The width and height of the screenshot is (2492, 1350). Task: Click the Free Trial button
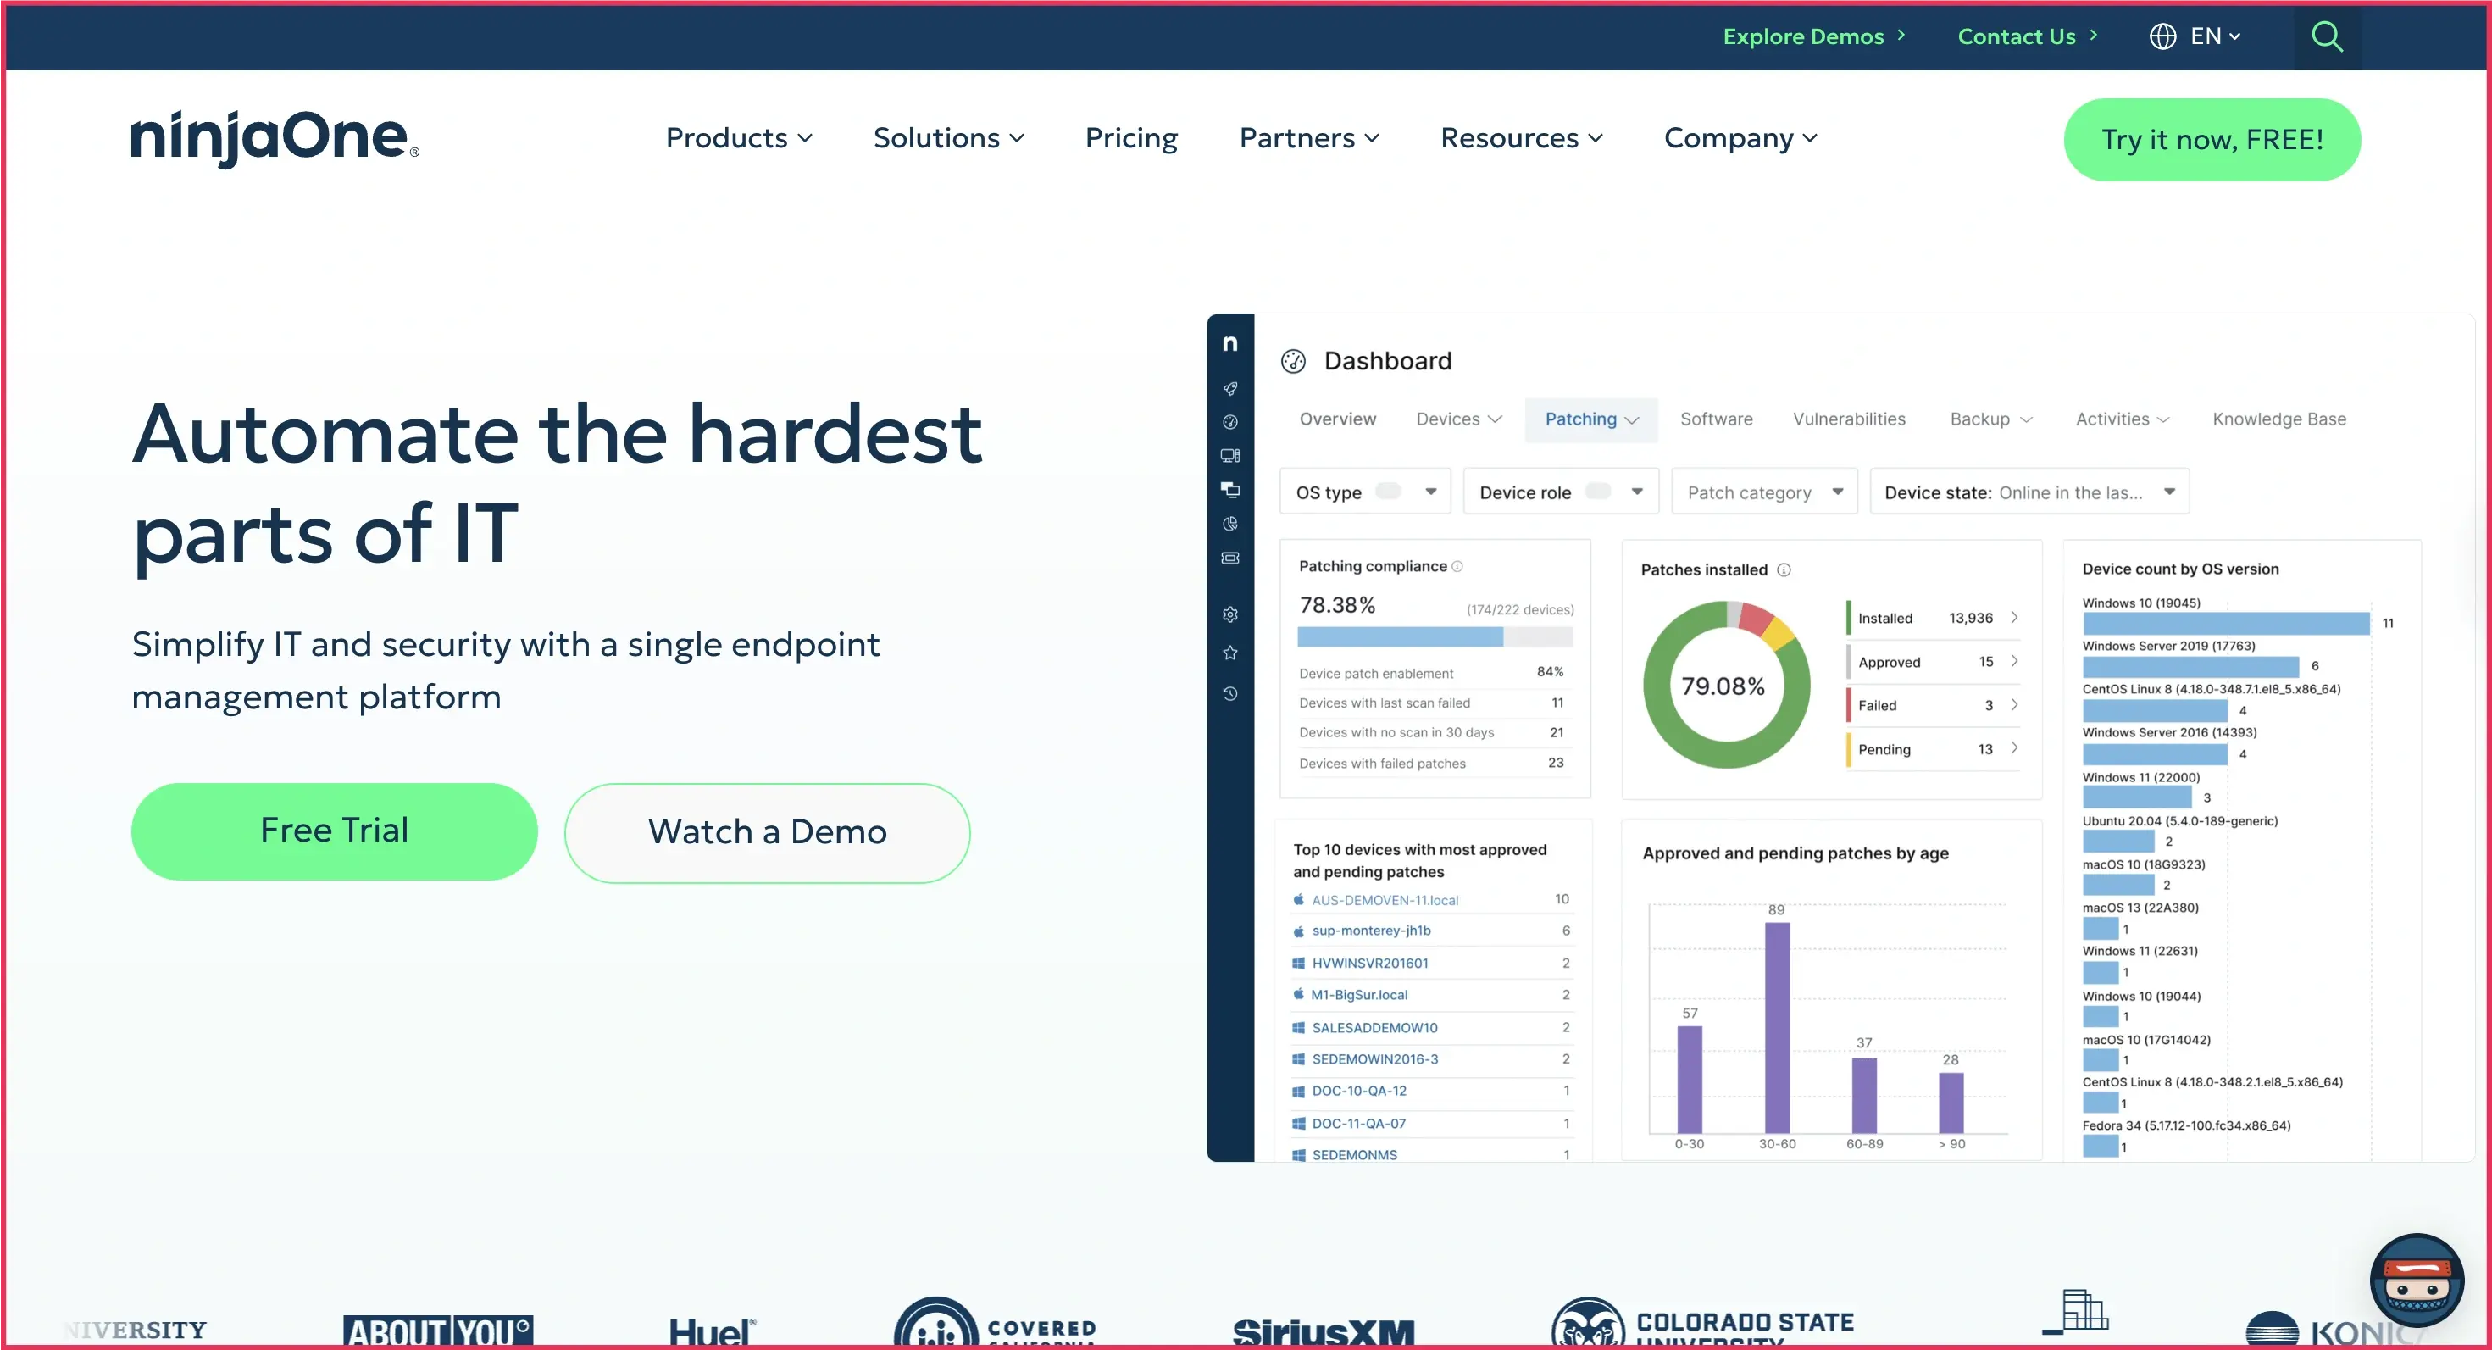tap(334, 831)
